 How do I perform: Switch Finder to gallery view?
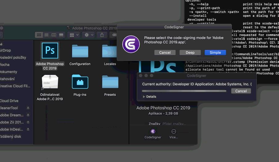coord(61,35)
